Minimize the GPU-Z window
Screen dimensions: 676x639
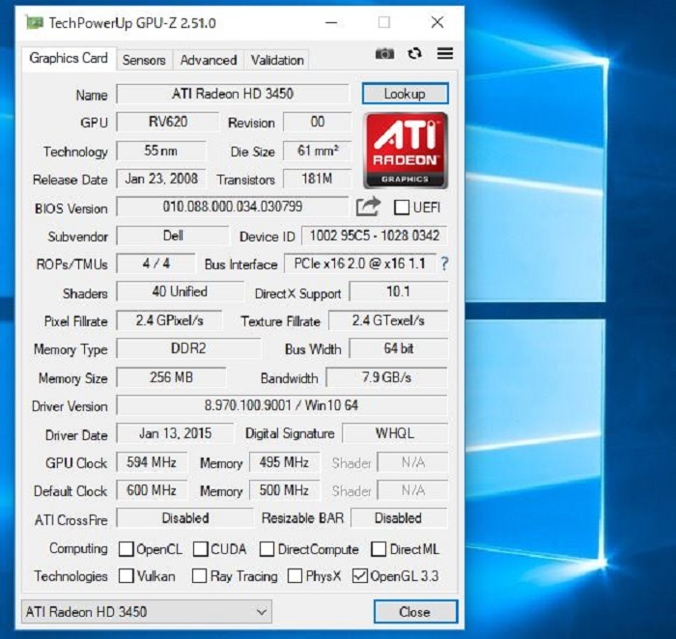tap(331, 22)
